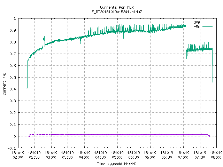Click y-axis tick value 0.5
The height and width of the screenshot is (167, 223).
[x=13, y=77]
